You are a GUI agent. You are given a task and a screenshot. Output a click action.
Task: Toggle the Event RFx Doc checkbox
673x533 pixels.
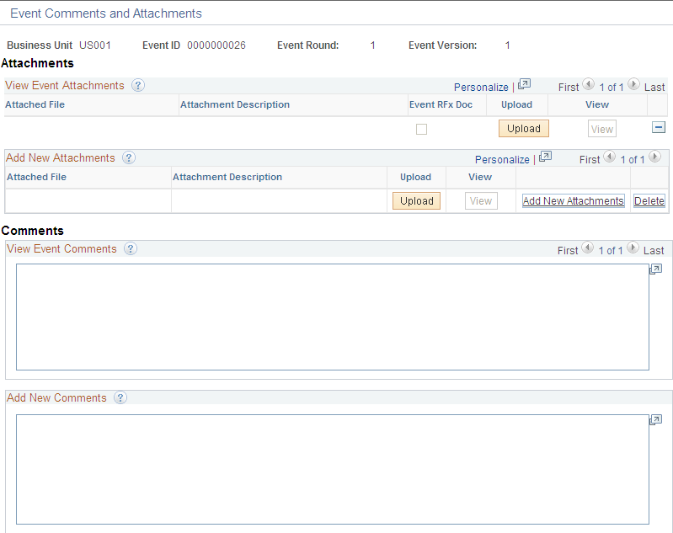coord(421,129)
